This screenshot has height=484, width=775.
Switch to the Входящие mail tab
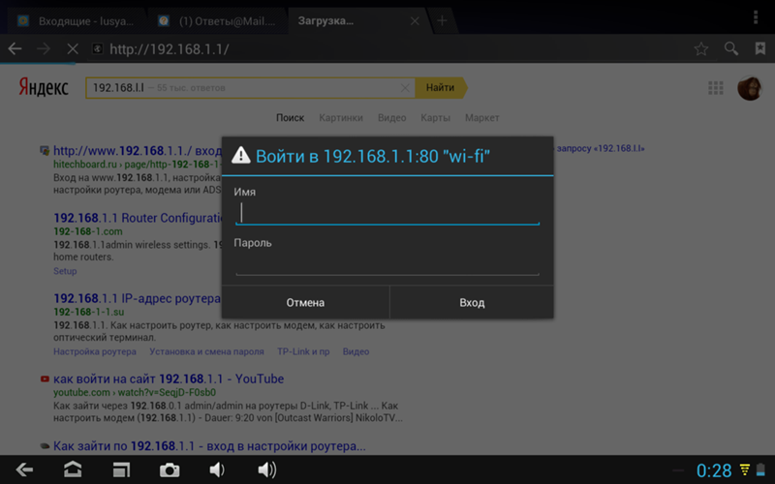click(x=76, y=20)
